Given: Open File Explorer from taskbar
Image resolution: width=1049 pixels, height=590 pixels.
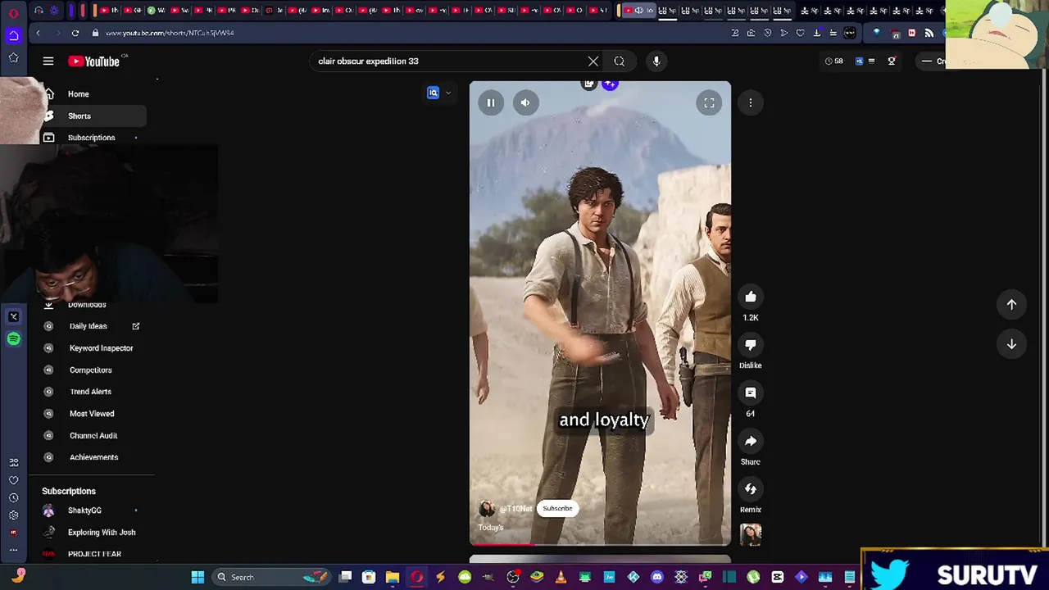Looking at the screenshot, I should coord(393,577).
